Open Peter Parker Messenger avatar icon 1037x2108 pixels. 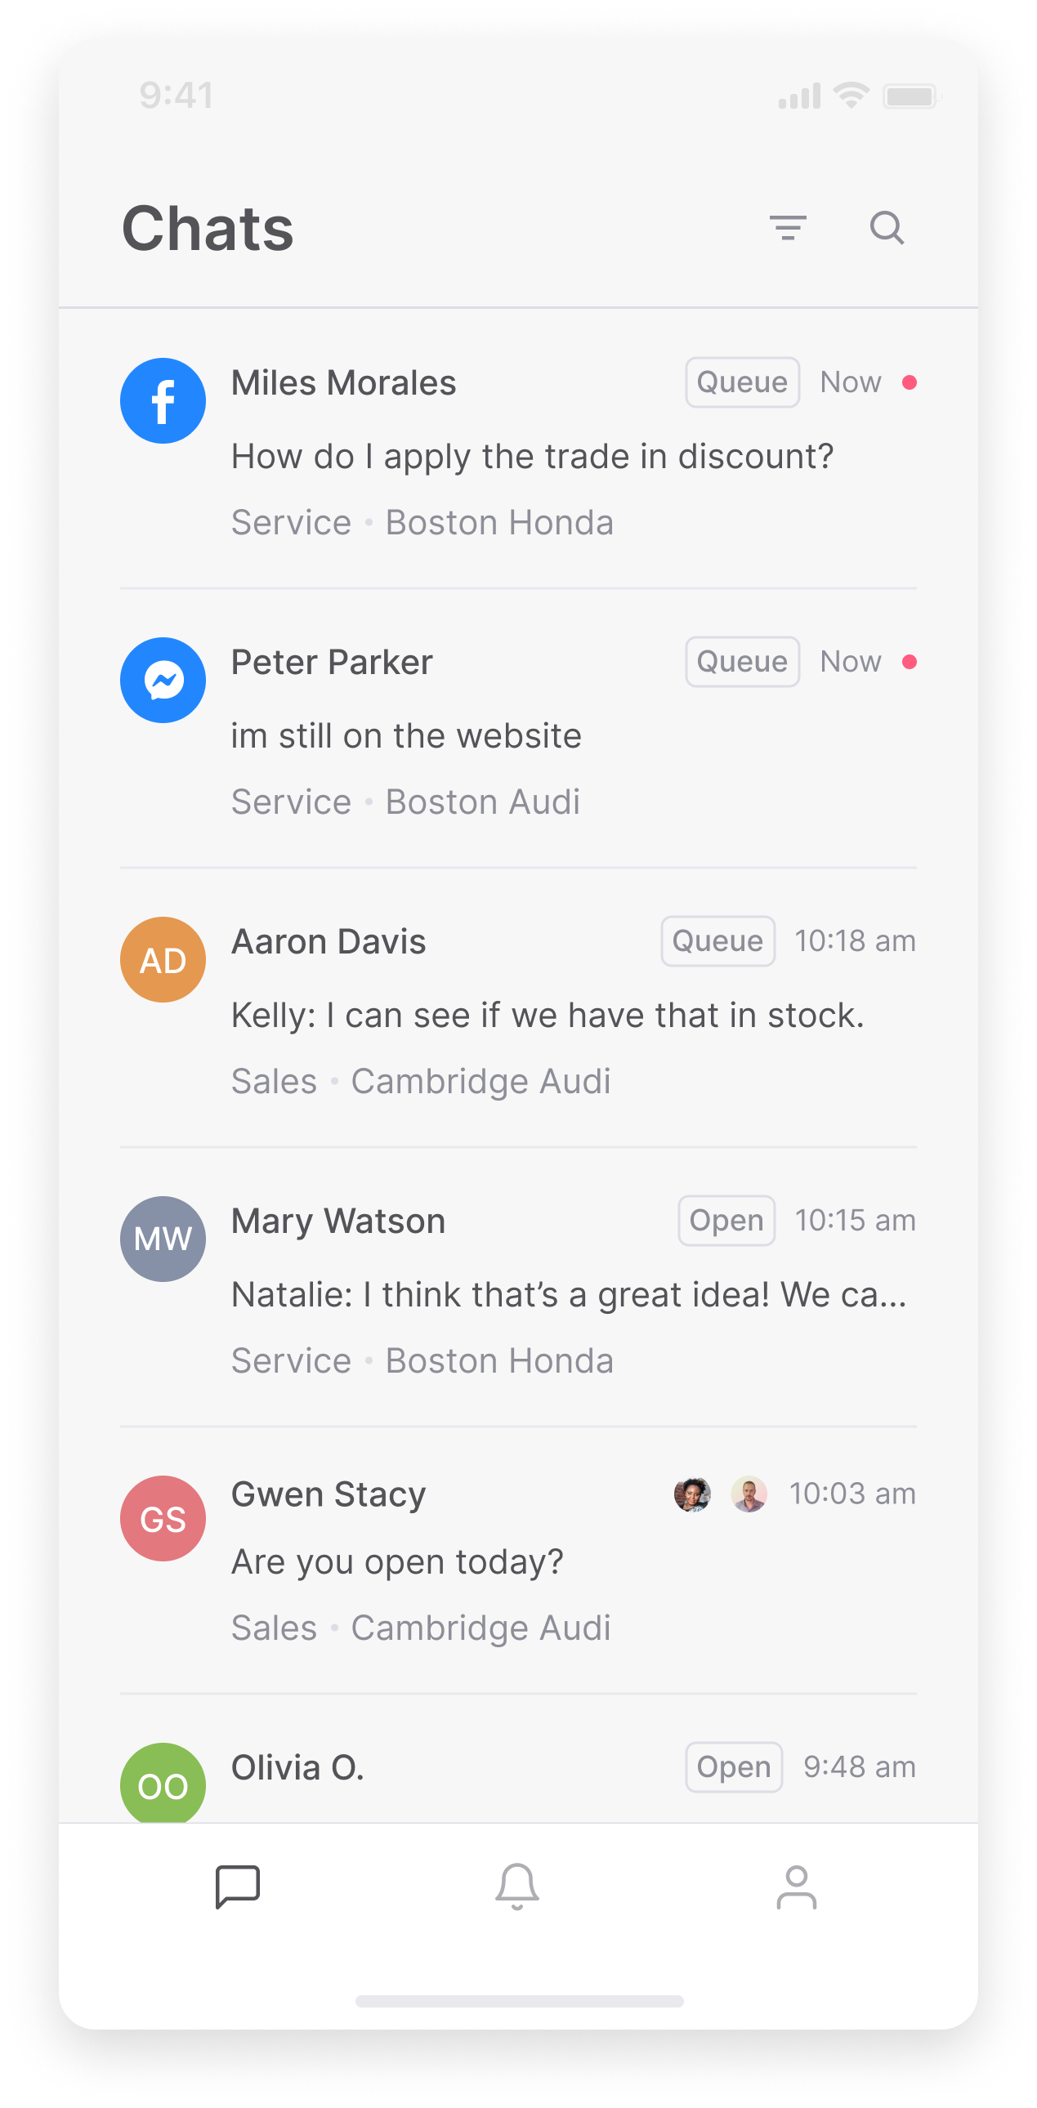(163, 680)
